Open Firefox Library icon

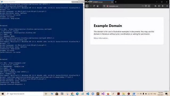[155, 6]
